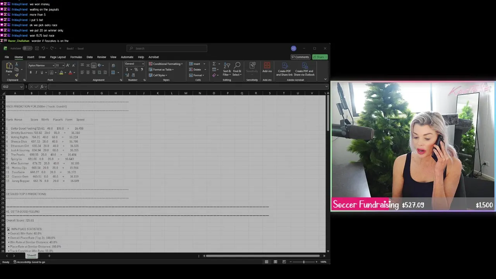The height and width of the screenshot is (279, 496).
Task: Open the font name dropdown Aptos Narrow
Action: click(53, 65)
